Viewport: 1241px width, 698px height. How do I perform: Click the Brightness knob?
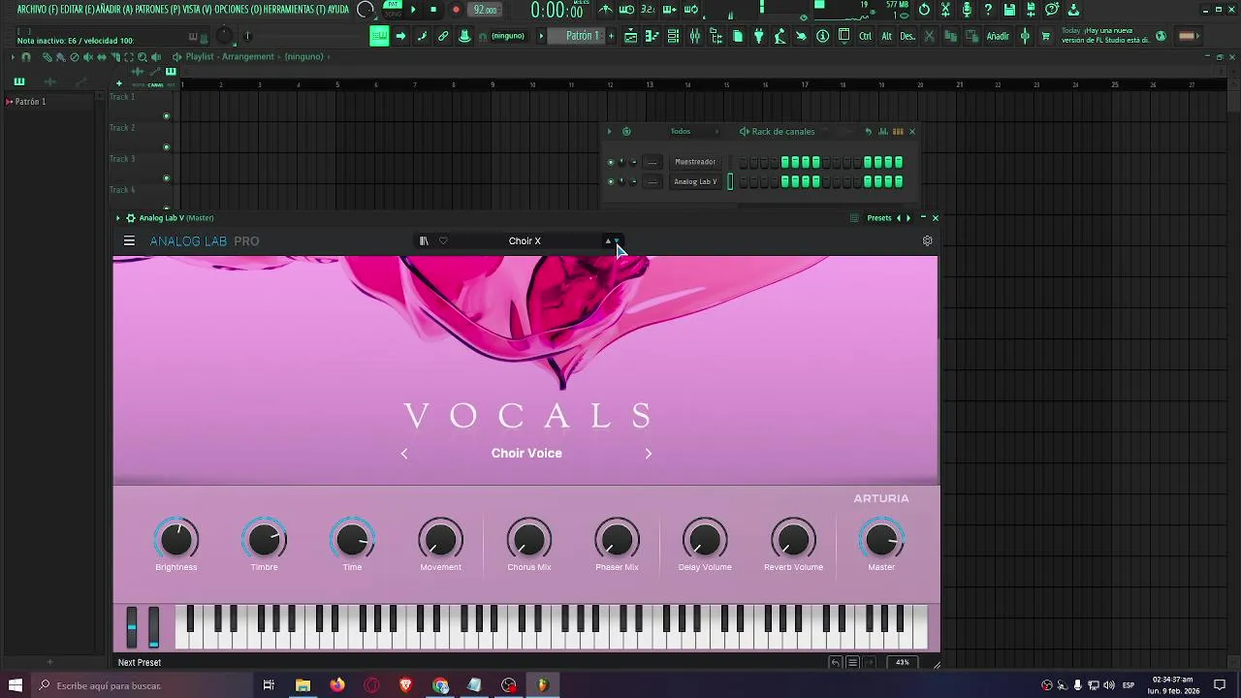tap(176, 539)
